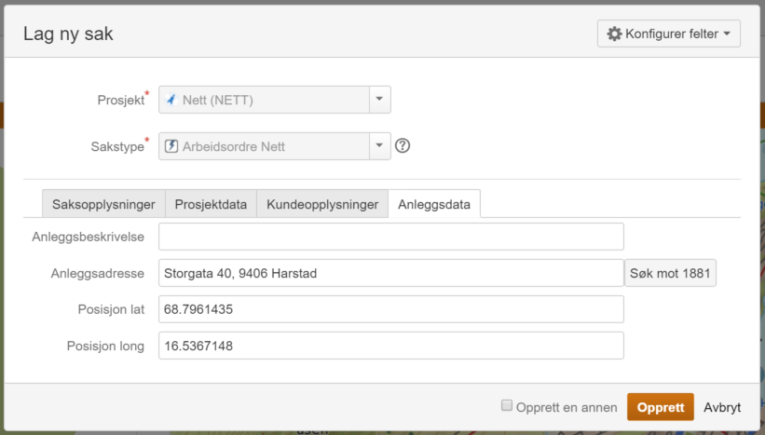This screenshot has height=435, width=765.
Task: Open the help icon beside Sakstype
Action: pyautogui.click(x=403, y=146)
